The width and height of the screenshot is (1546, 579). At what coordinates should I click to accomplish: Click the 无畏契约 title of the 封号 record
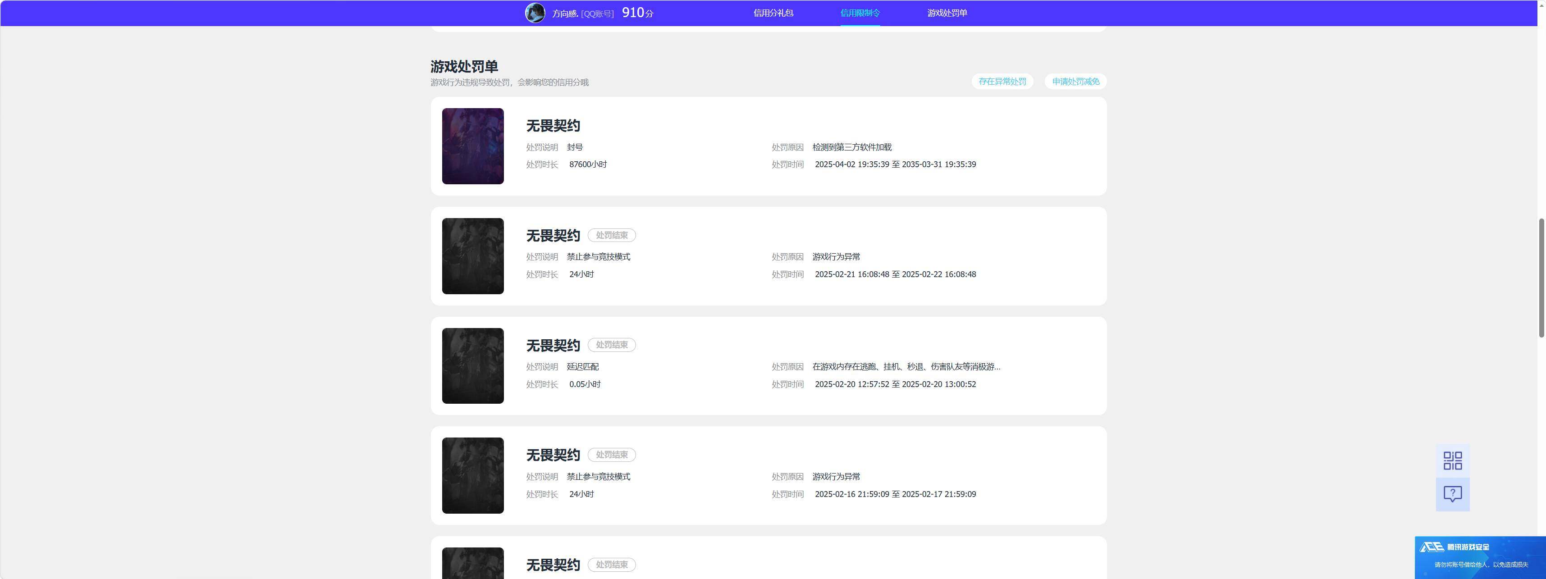click(553, 125)
